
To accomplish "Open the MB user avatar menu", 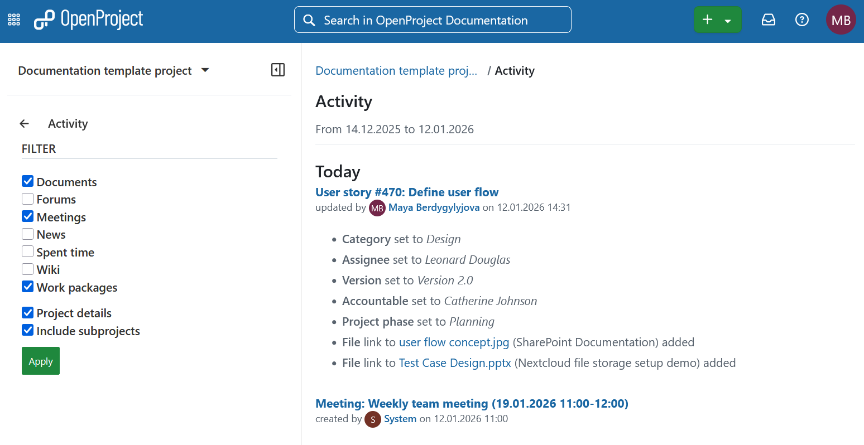I will coord(841,19).
